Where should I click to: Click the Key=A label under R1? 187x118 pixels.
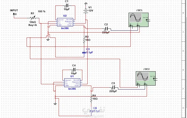click(33, 25)
